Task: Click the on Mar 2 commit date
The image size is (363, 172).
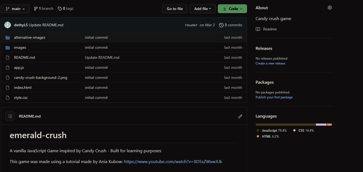Action: click(207, 25)
